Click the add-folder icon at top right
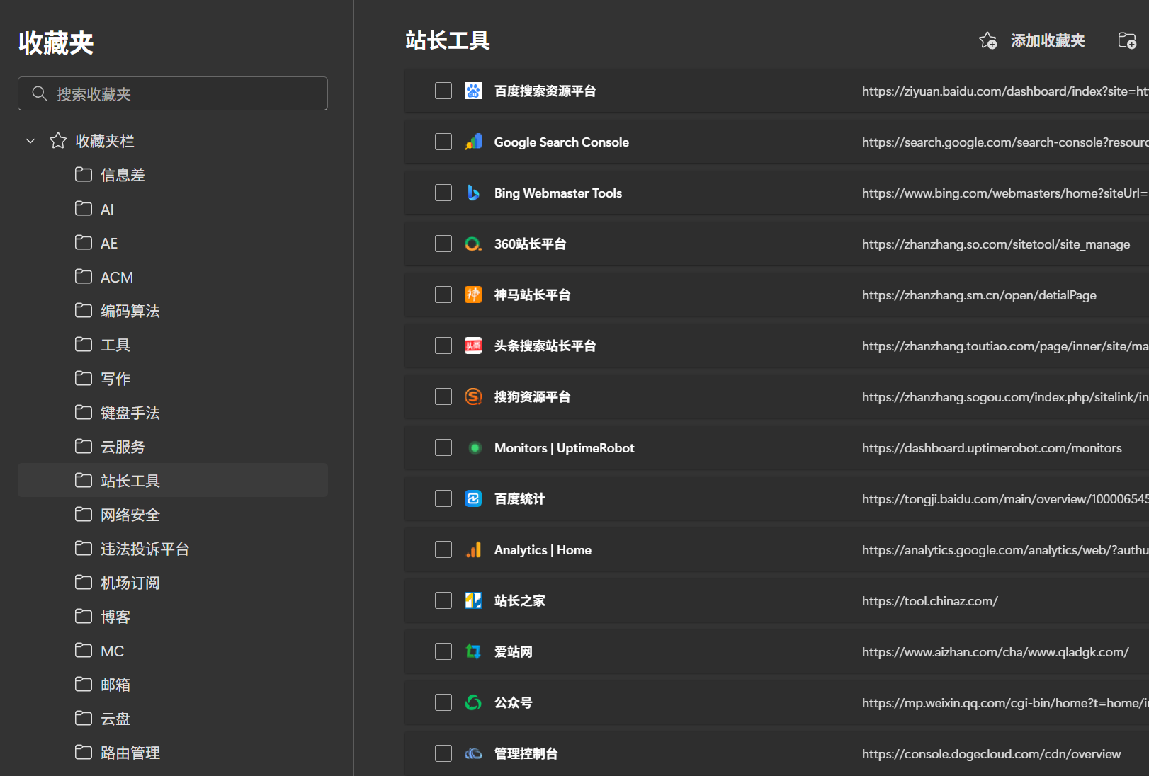 pyautogui.click(x=1127, y=40)
